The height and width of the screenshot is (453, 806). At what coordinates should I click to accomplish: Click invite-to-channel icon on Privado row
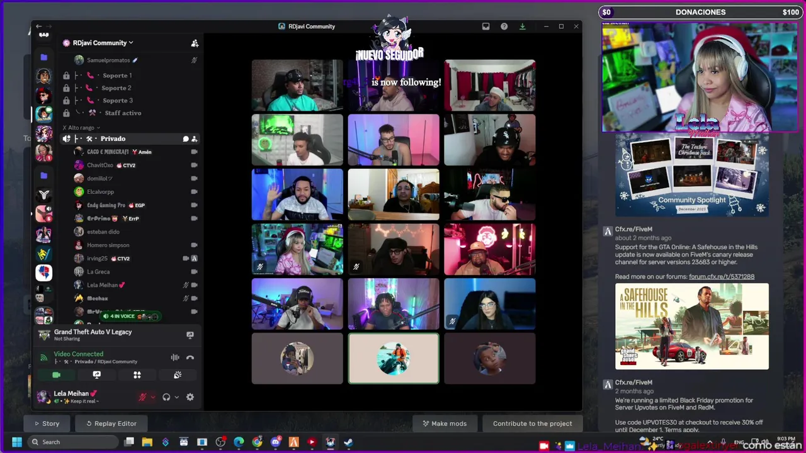(195, 138)
